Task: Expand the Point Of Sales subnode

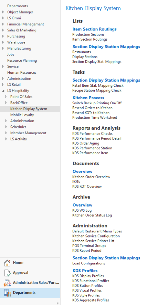Action: [x=6, y=97]
